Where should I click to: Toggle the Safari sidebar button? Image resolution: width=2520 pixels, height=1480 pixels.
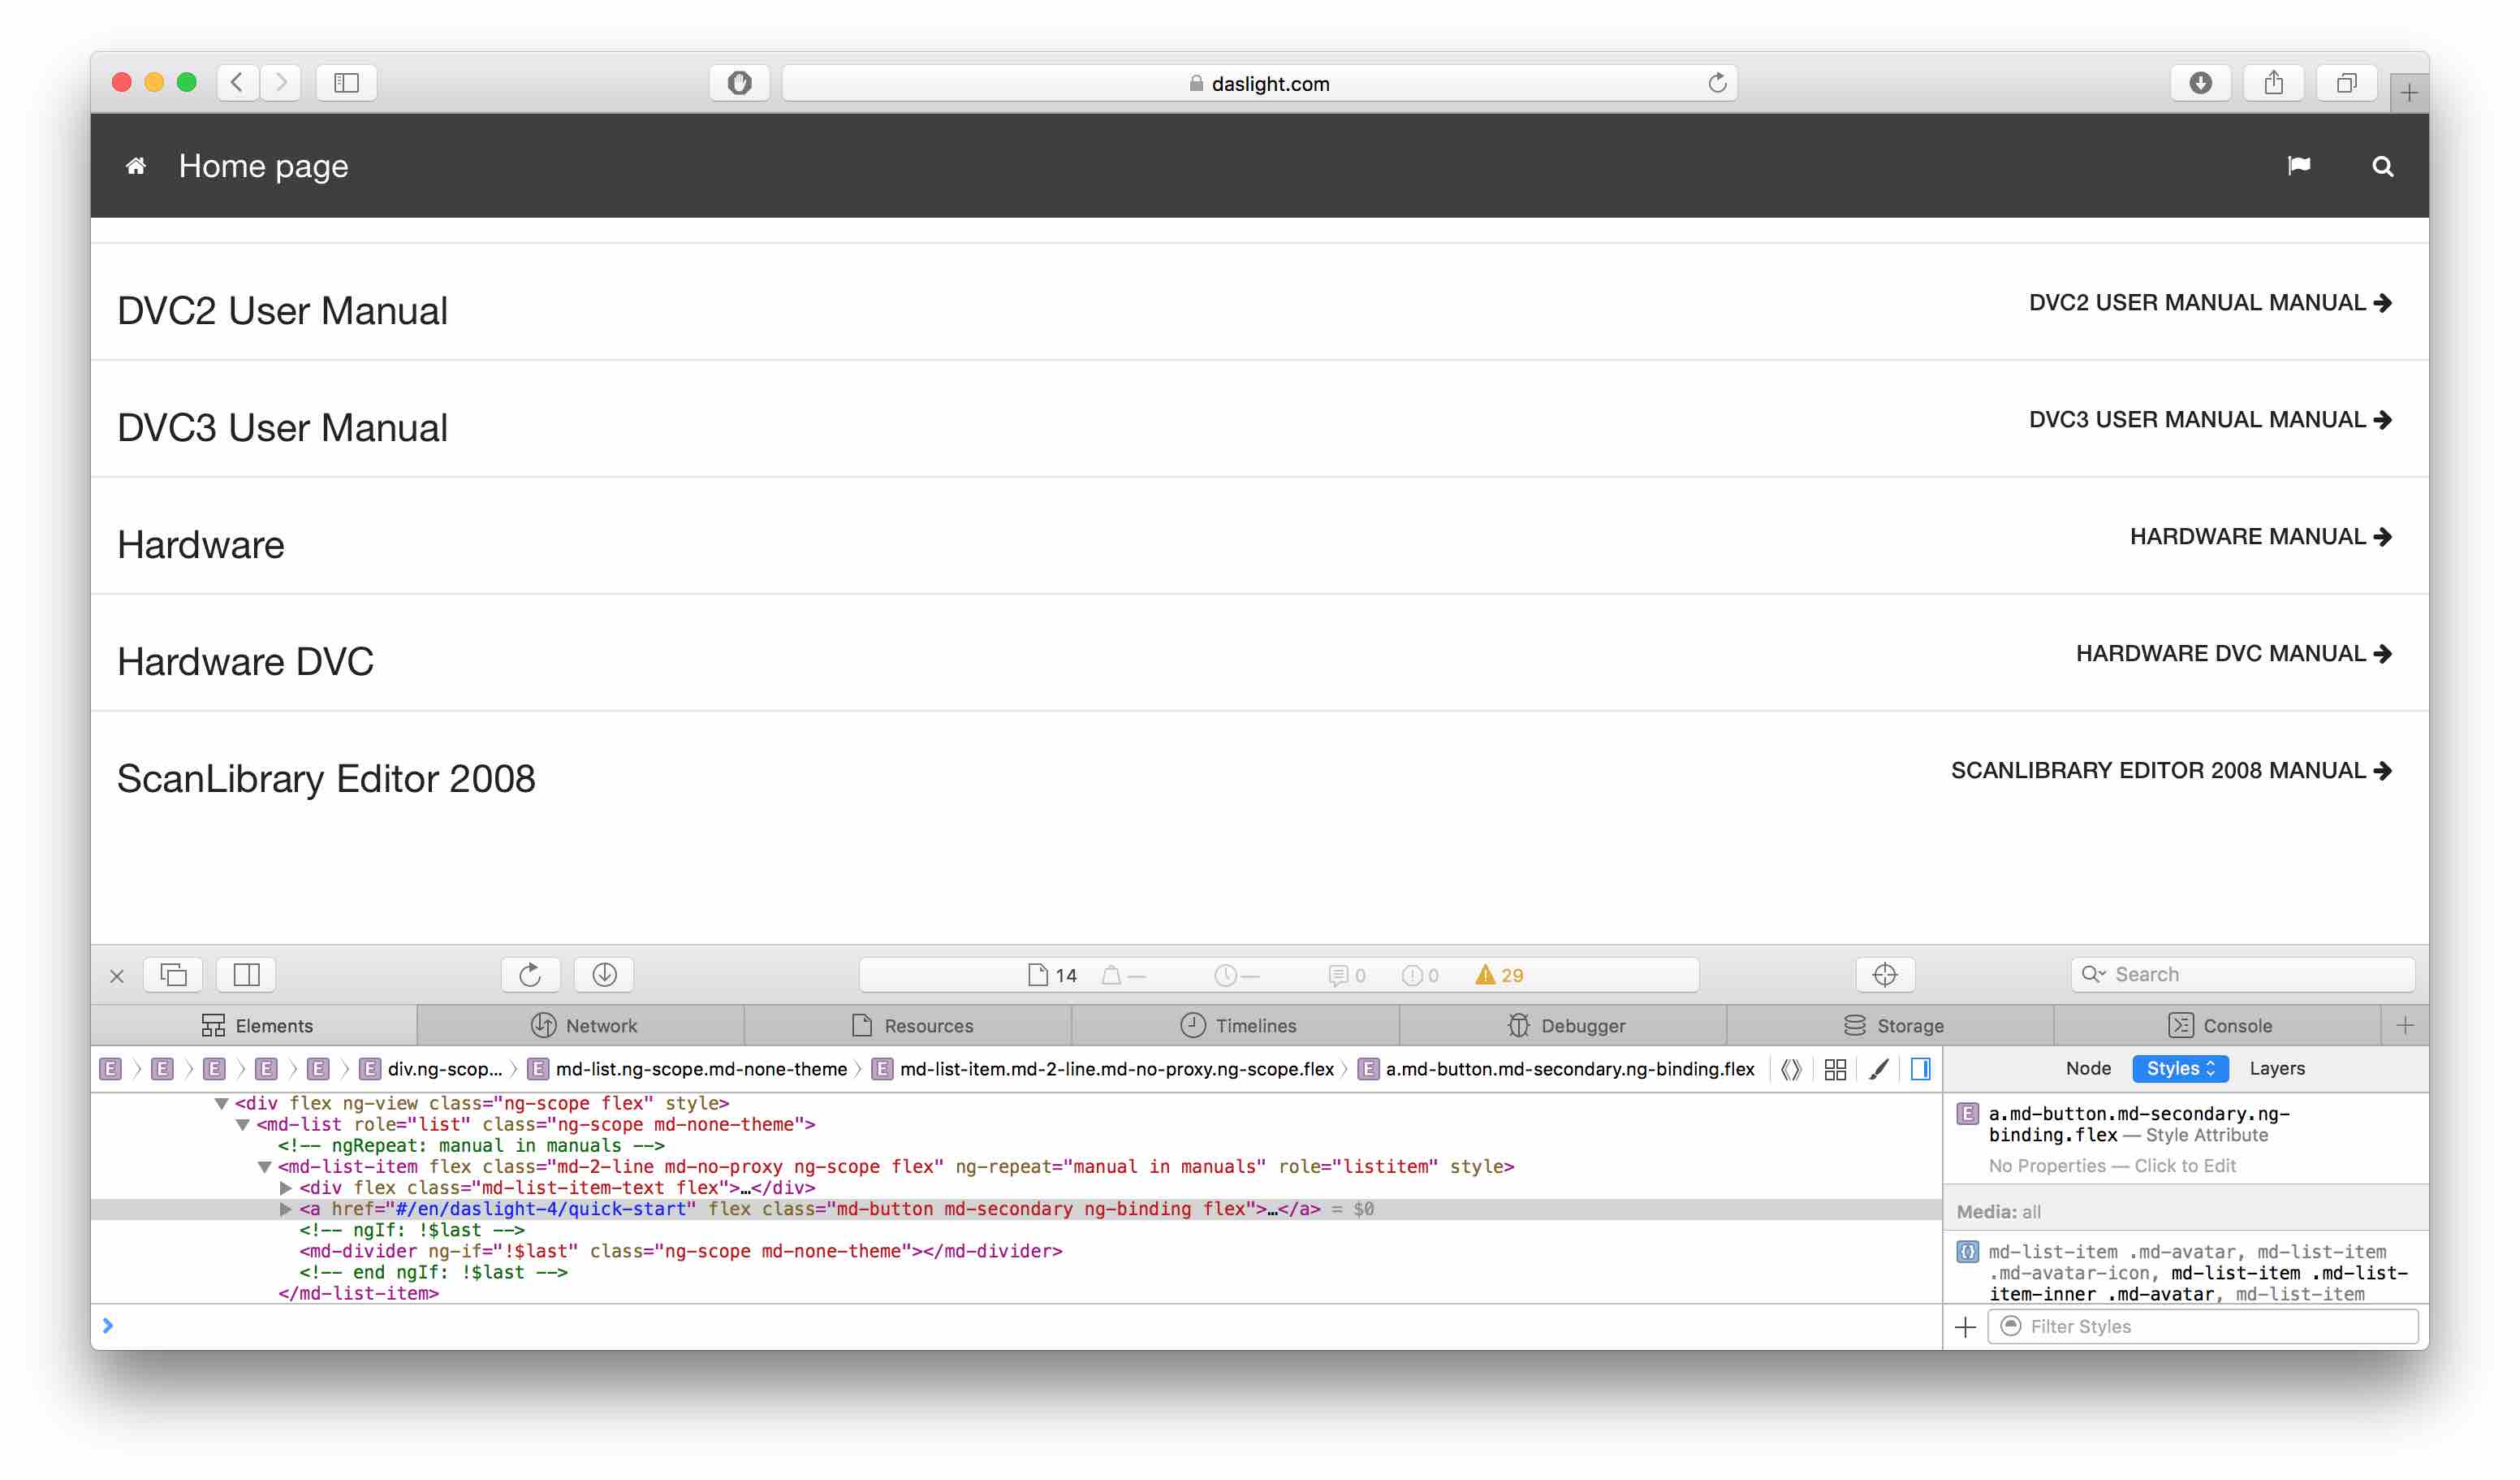coord(346,82)
